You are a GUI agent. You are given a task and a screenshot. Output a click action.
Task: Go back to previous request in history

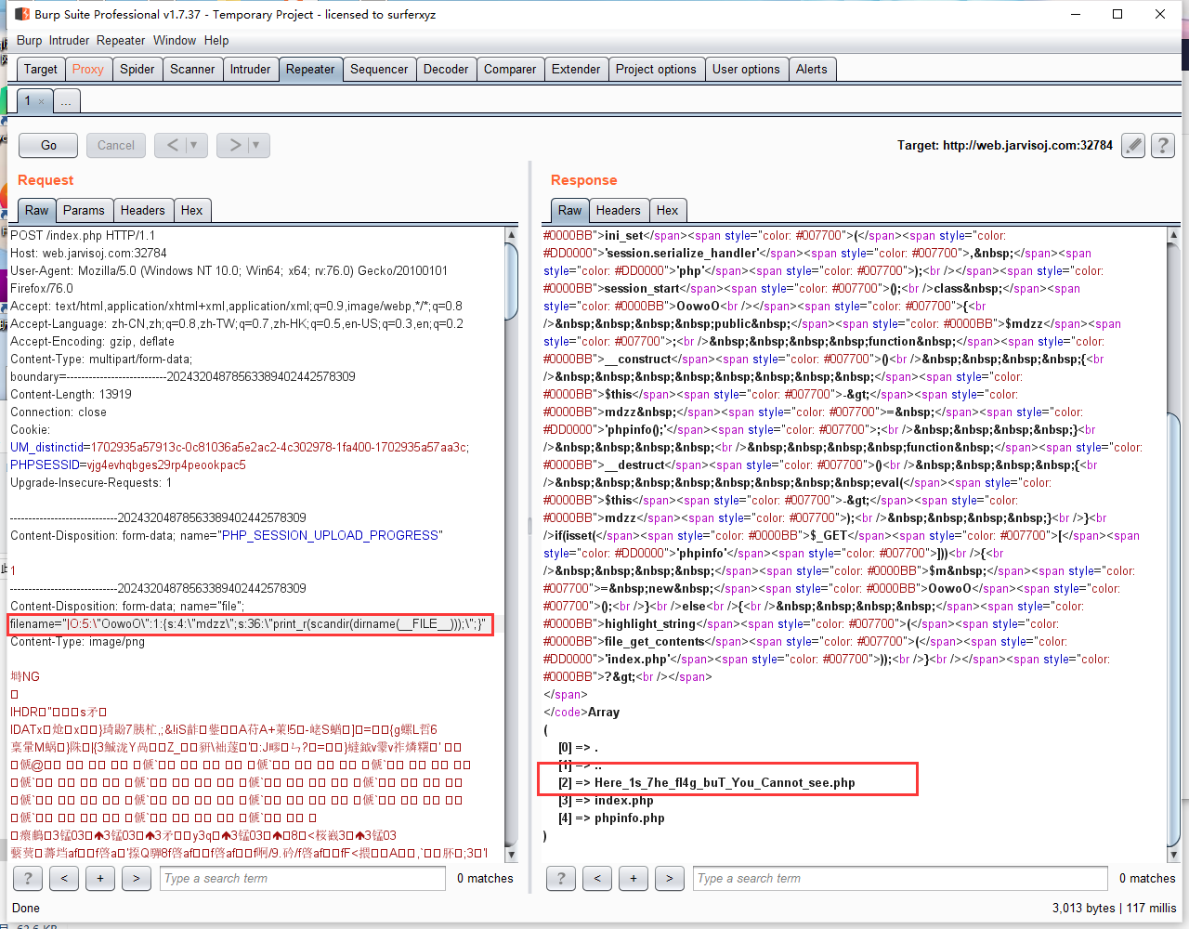pyautogui.click(x=171, y=145)
